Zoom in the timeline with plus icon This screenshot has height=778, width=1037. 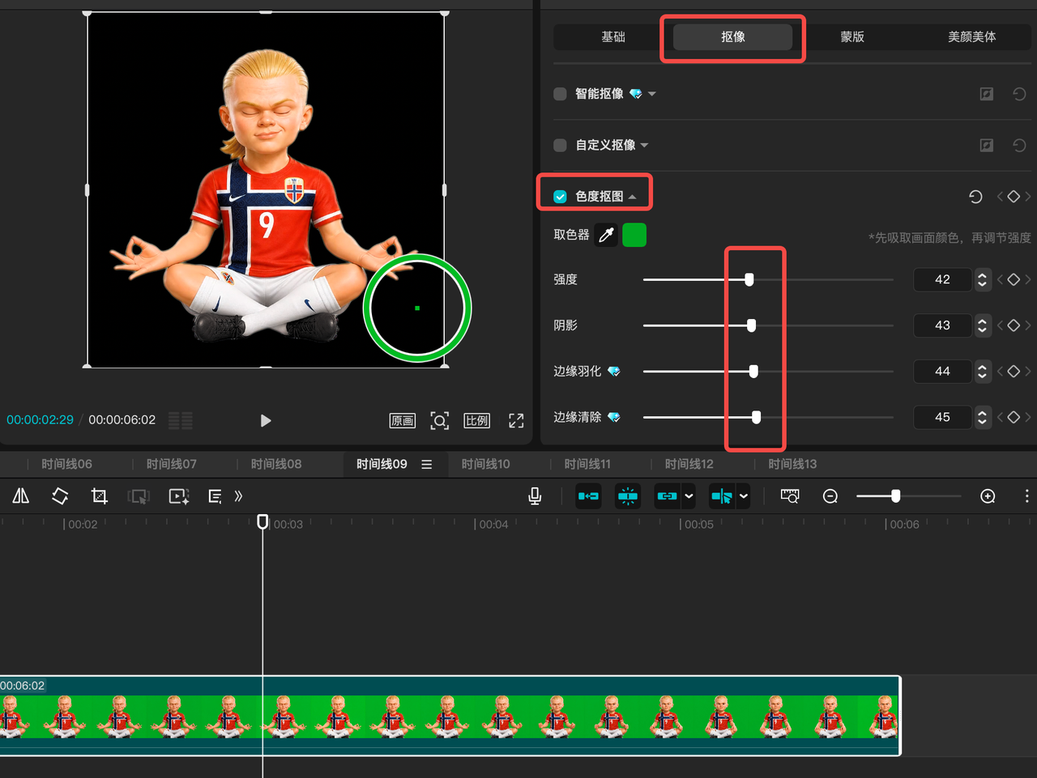point(988,496)
